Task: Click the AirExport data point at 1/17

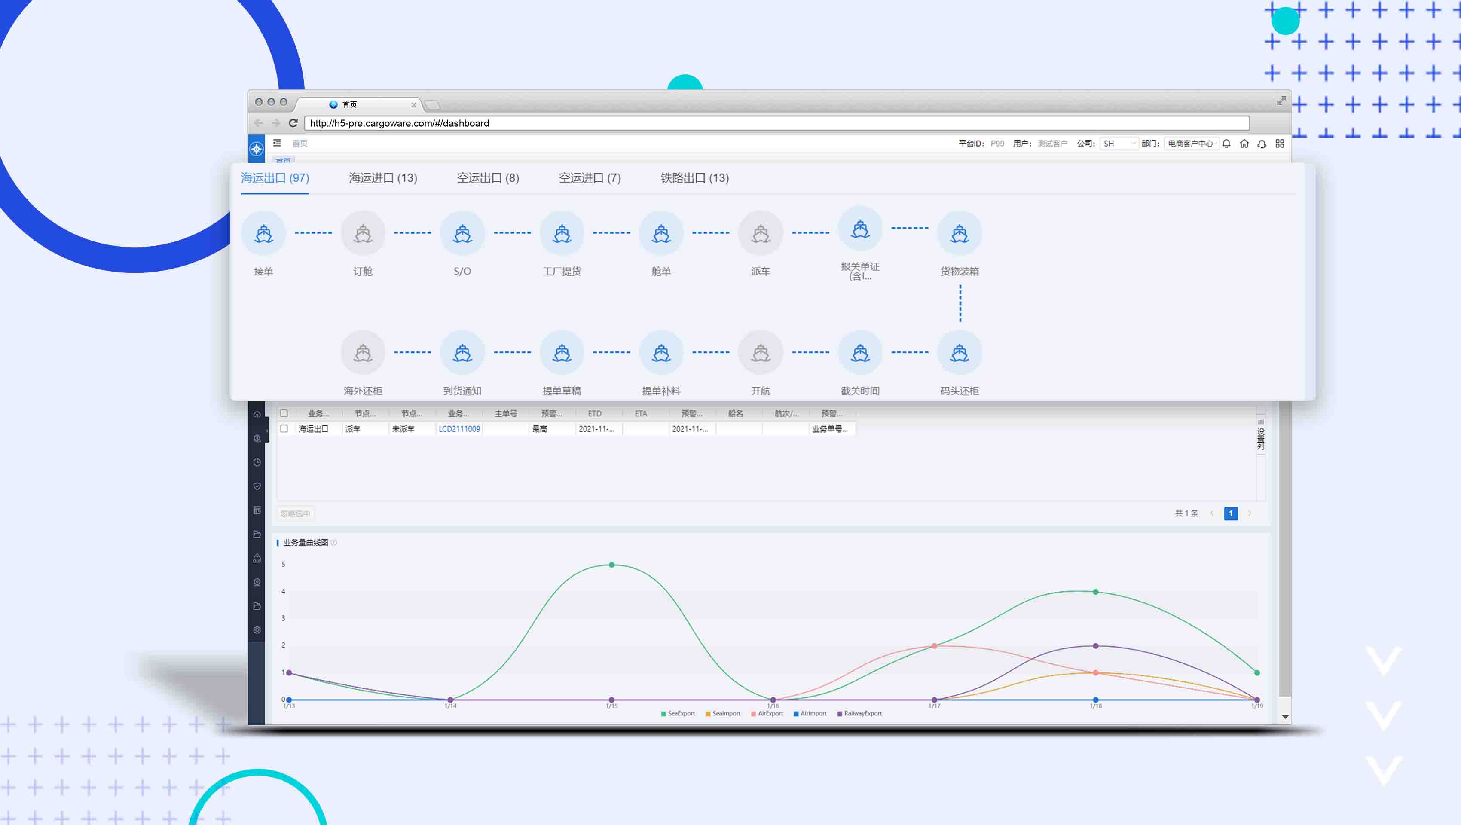Action: coord(934,646)
